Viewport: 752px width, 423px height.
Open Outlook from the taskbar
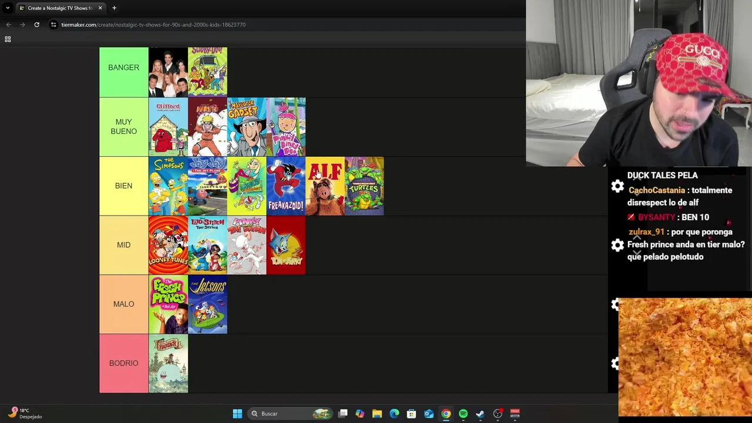point(429,414)
